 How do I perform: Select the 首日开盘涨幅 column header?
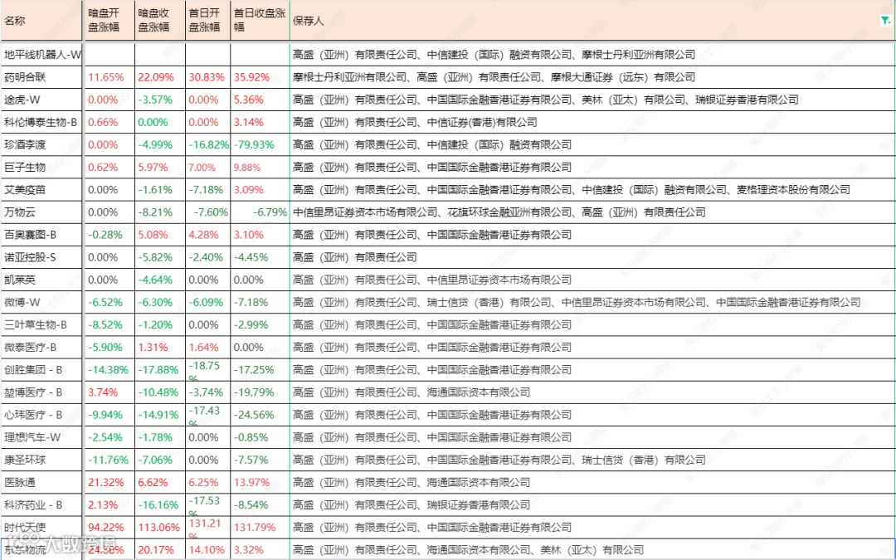(x=208, y=21)
